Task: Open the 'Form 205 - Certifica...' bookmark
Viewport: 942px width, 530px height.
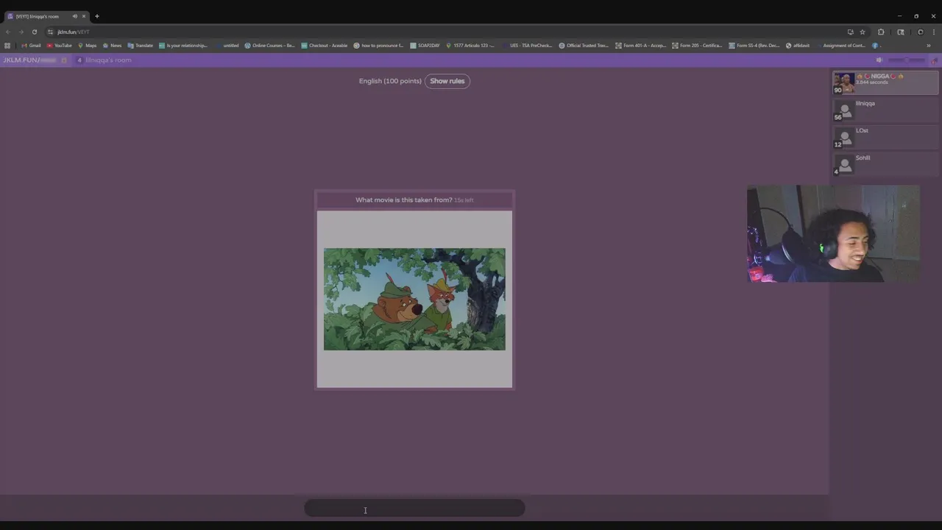Action: [x=697, y=46]
